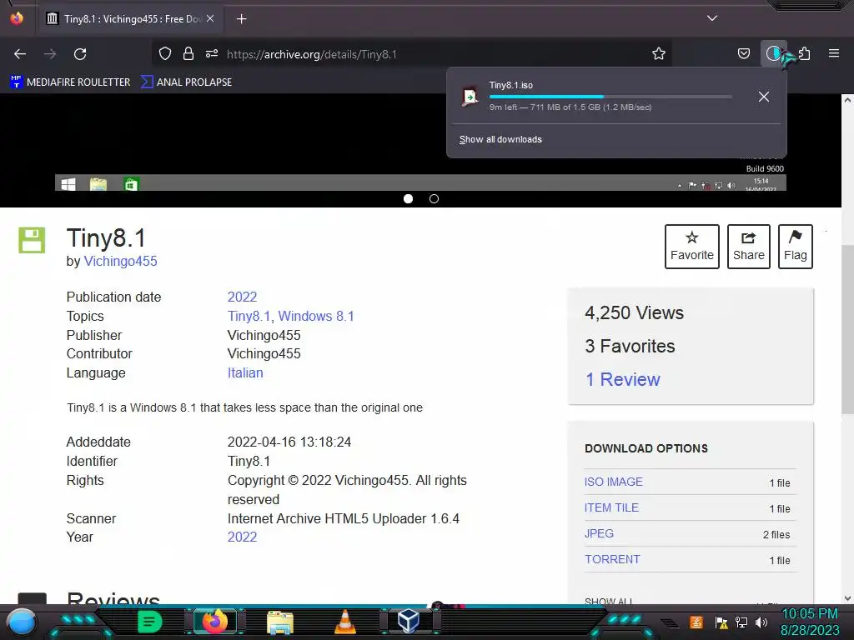Click the Share button
The height and width of the screenshot is (640, 854).
[748, 247]
